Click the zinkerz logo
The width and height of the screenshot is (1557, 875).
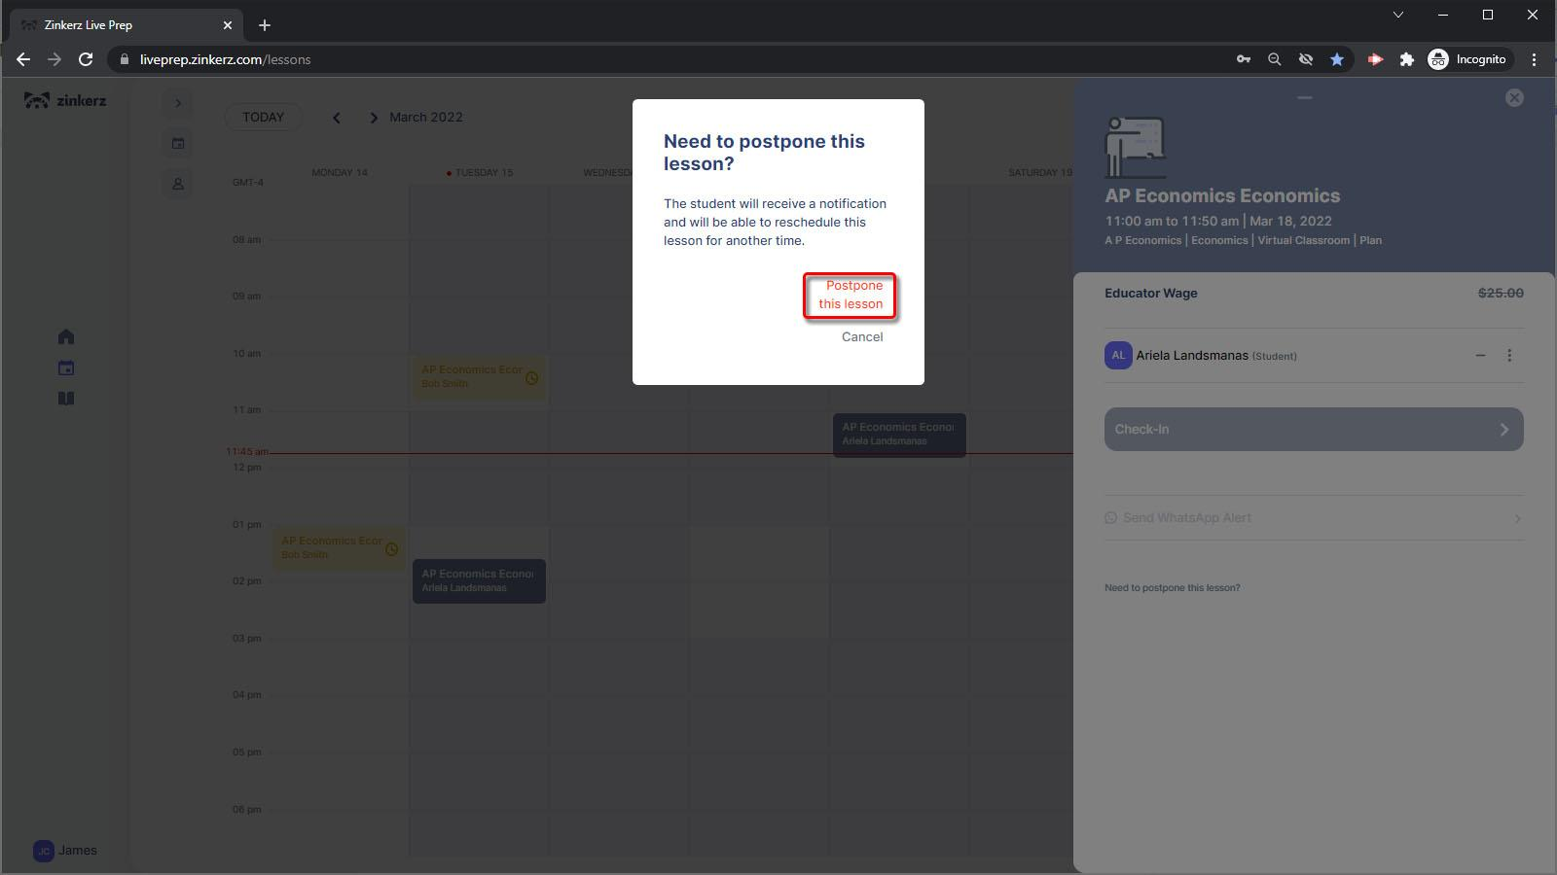pos(65,100)
